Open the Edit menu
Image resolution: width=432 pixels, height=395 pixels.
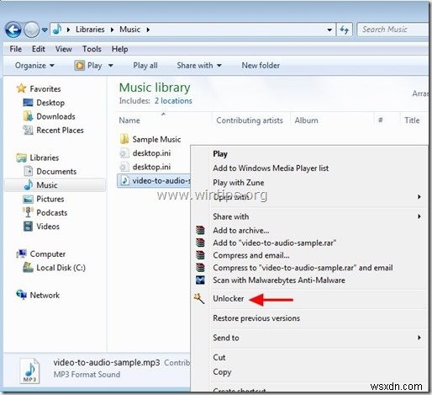(x=39, y=49)
